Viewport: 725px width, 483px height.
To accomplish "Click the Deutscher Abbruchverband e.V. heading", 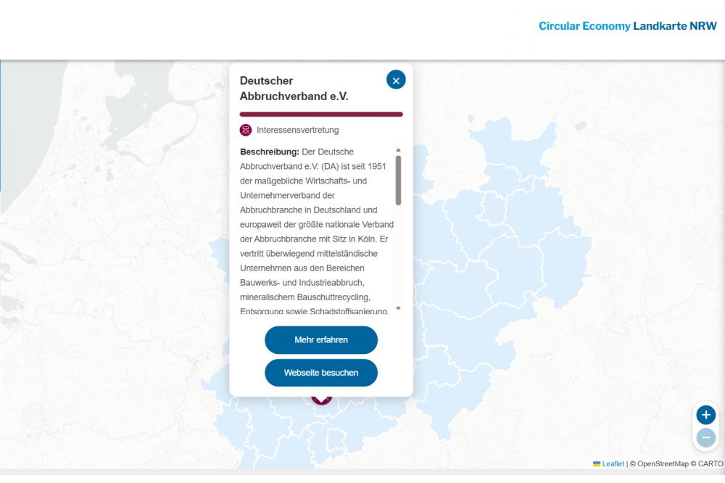I will pos(294,88).
